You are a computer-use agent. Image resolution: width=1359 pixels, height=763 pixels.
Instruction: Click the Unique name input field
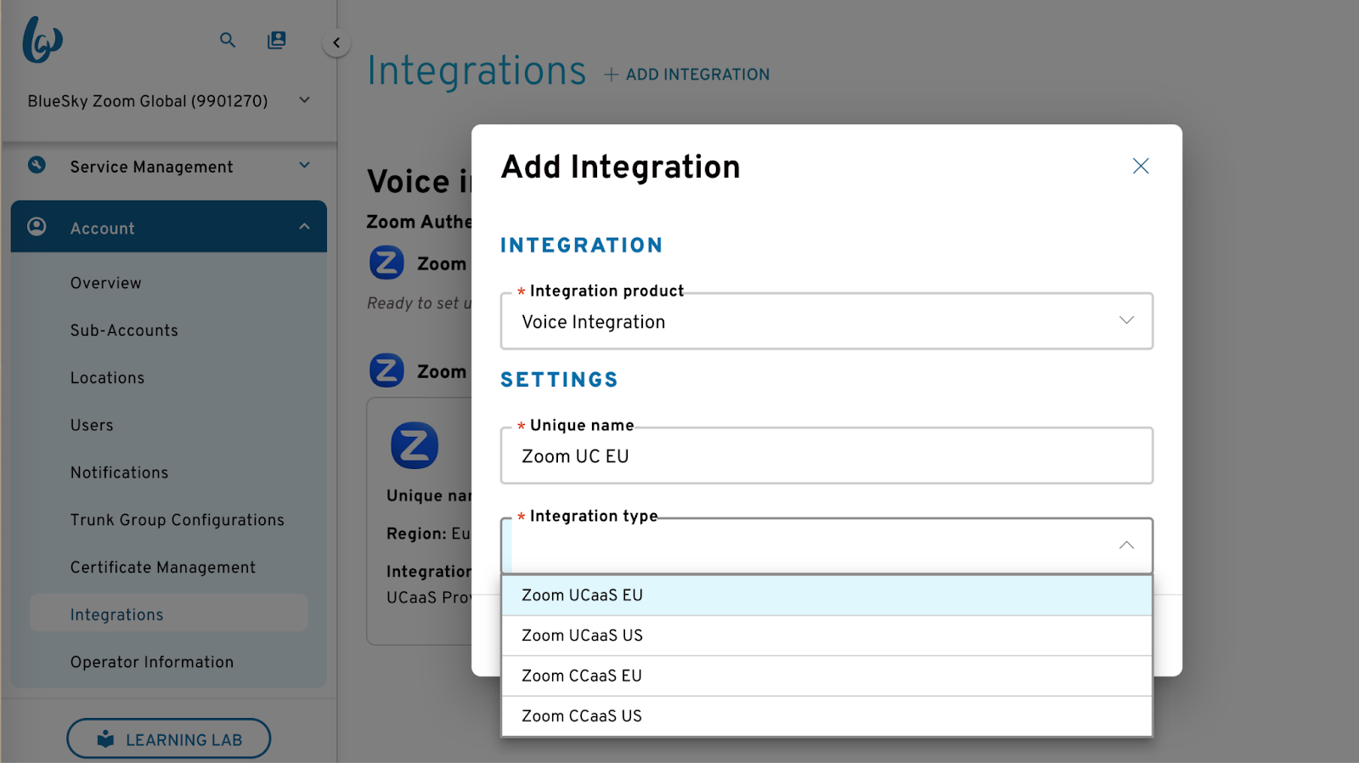coord(826,456)
